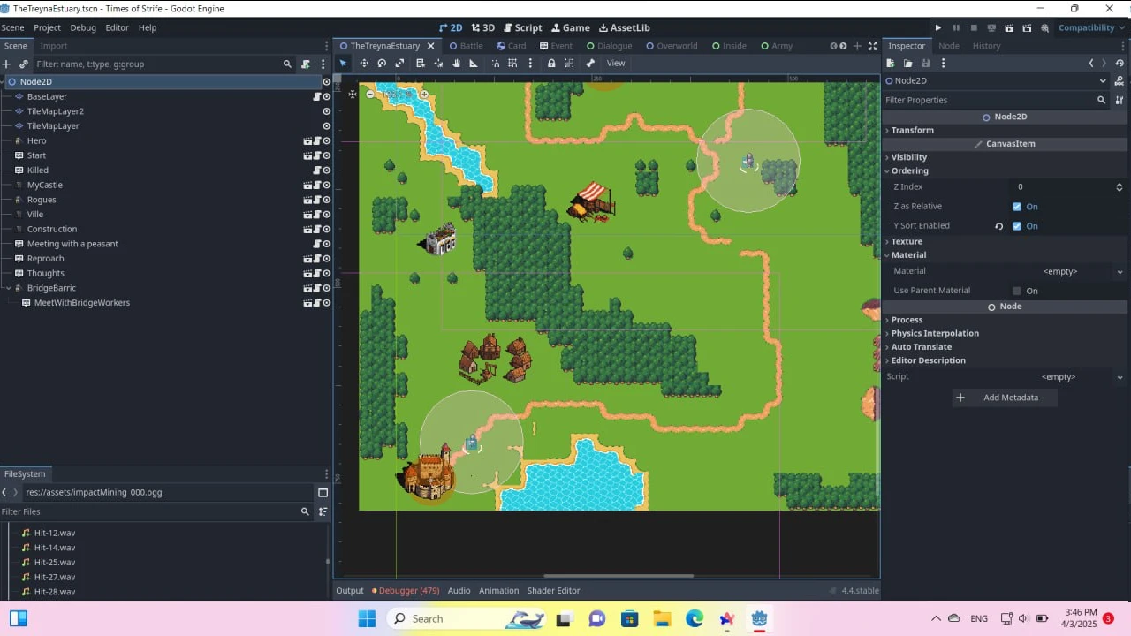
Task: Toggle the Z as Relative checkbox
Action: [x=1017, y=207]
